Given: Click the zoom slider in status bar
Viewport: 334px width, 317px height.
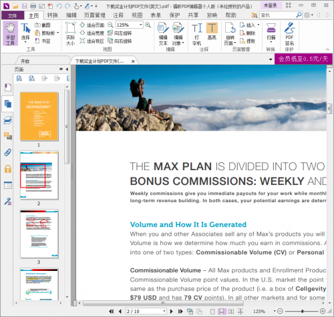Looking at the screenshot, I should pos(302,311).
